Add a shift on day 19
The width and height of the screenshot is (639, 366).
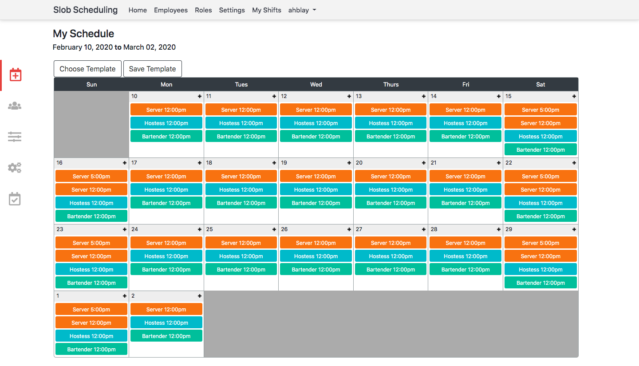[349, 163]
